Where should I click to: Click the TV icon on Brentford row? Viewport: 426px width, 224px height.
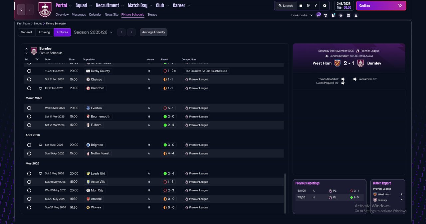point(40,89)
